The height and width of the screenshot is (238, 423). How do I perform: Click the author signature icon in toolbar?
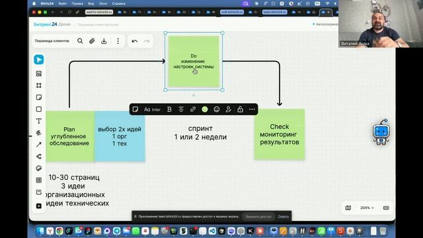pos(229,109)
